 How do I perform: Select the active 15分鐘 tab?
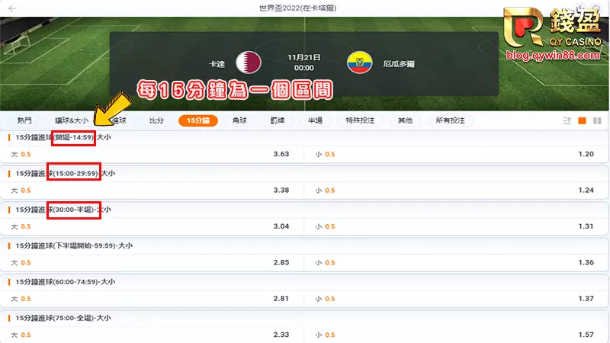tap(198, 120)
